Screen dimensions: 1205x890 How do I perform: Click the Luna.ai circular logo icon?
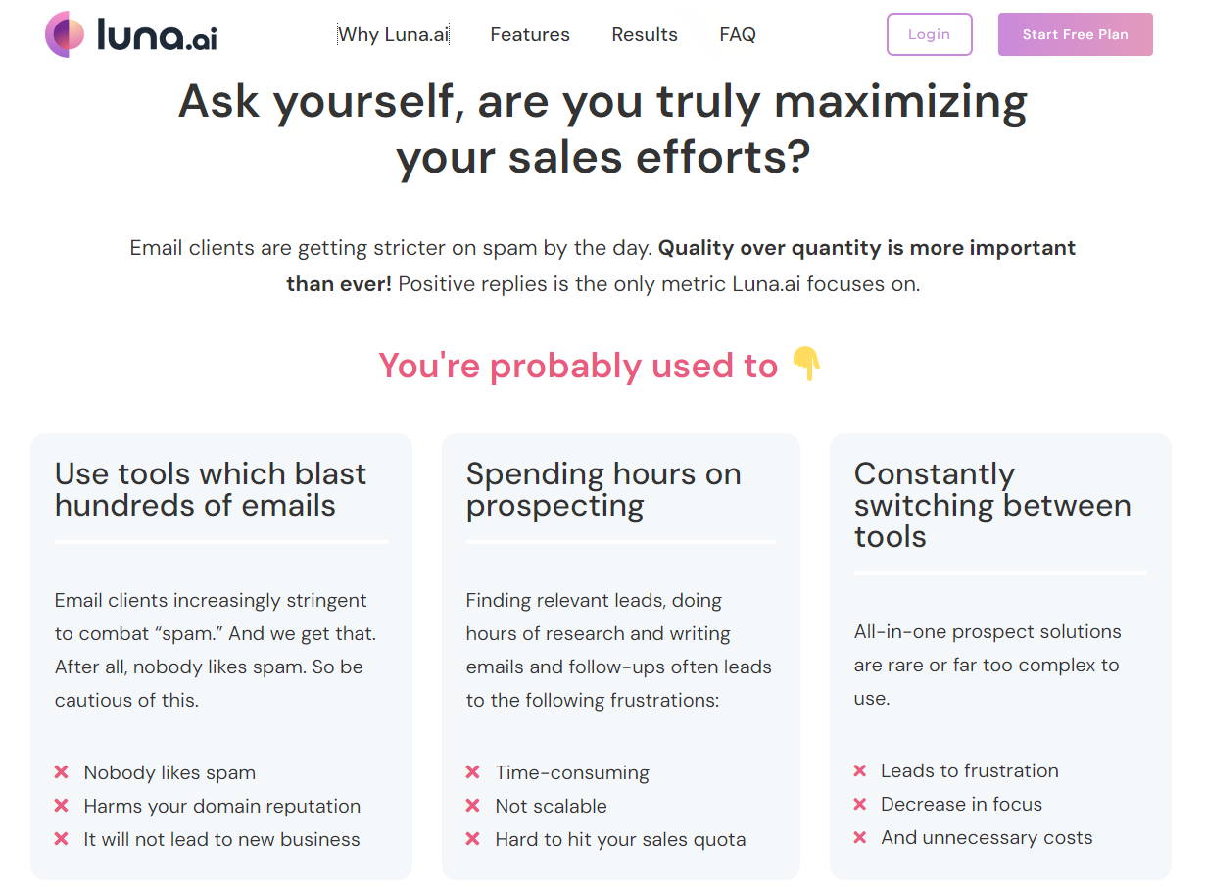(x=65, y=34)
